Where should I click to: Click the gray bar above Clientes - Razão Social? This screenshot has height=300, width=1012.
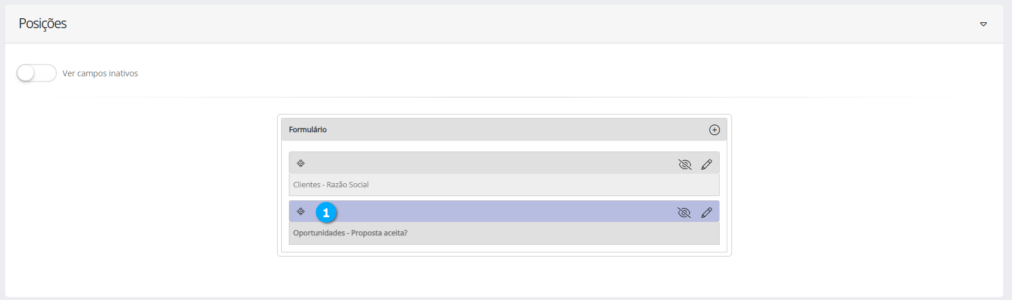tap(487, 163)
